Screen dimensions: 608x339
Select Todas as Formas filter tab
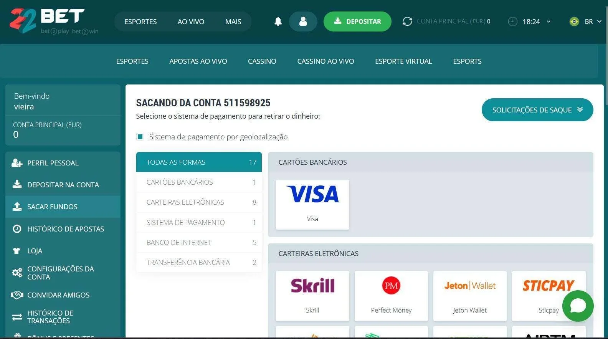(199, 162)
